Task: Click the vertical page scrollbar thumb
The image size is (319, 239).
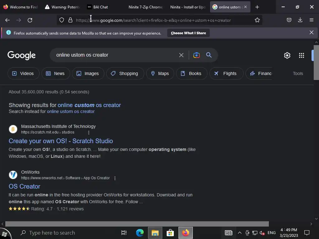Action: click(316, 62)
